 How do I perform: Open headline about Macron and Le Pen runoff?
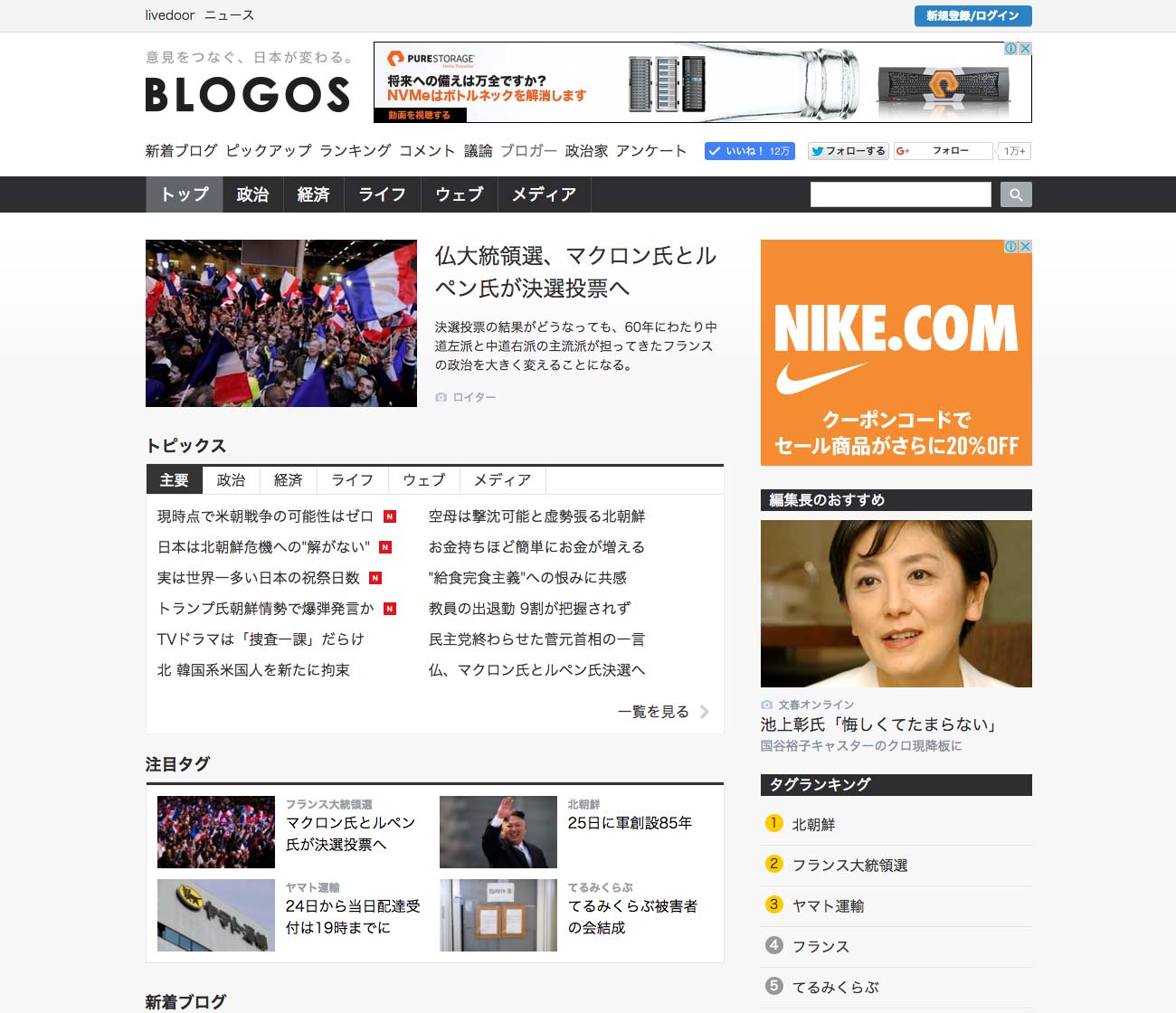[575, 271]
